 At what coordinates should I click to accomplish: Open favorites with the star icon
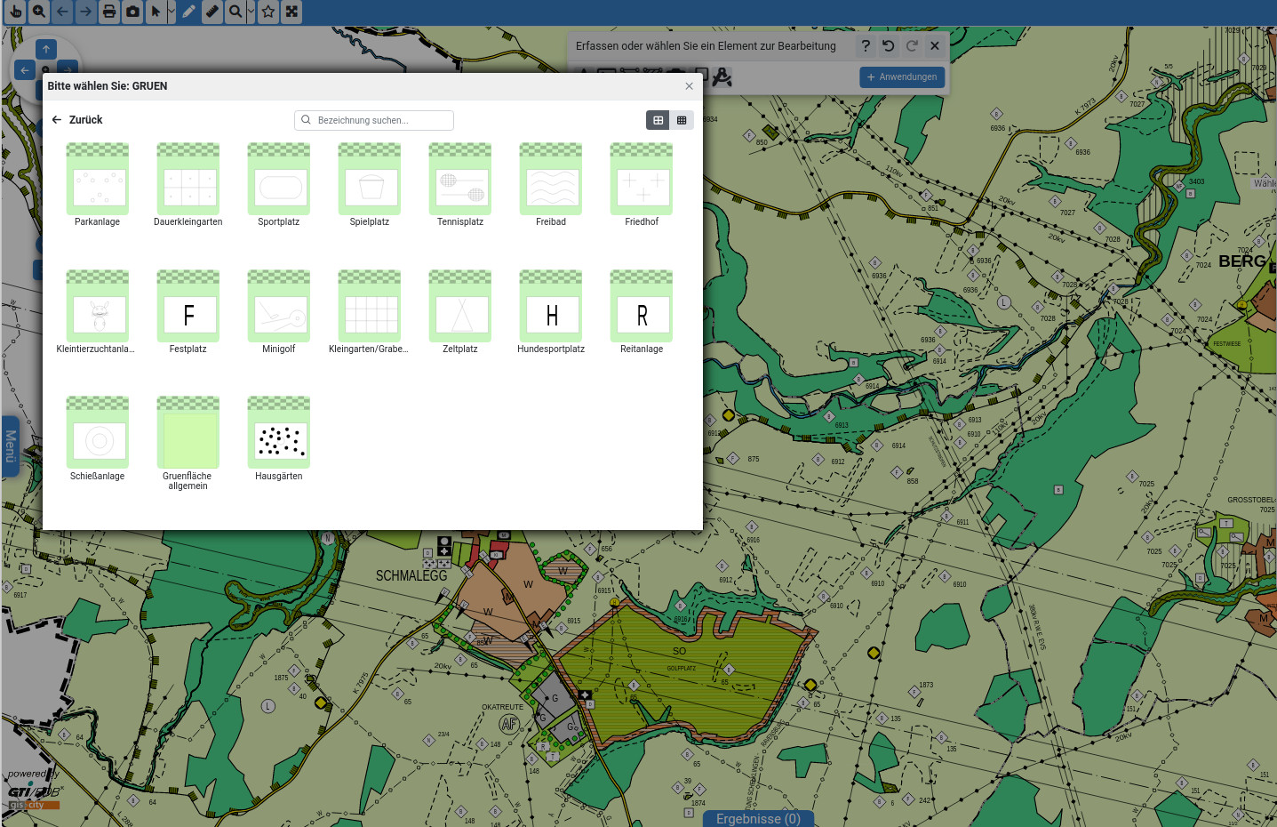click(268, 12)
